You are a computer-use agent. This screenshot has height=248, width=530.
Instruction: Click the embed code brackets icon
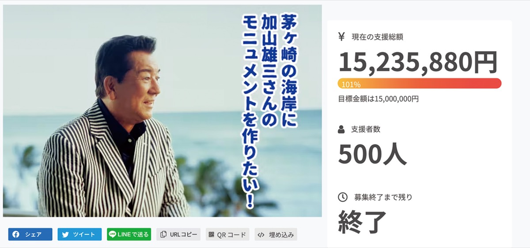tap(261, 234)
